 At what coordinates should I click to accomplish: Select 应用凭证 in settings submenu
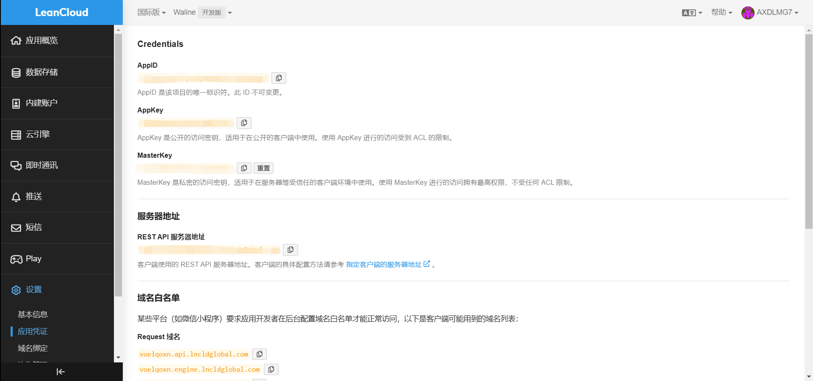[x=33, y=332]
